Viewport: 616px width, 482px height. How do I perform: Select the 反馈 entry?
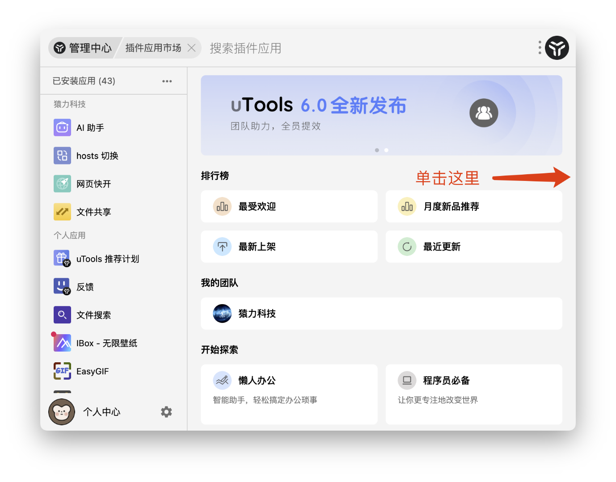(114, 287)
